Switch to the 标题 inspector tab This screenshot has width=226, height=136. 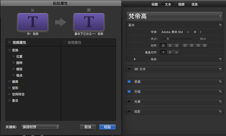pyautogui.click(x=155, y=4)
